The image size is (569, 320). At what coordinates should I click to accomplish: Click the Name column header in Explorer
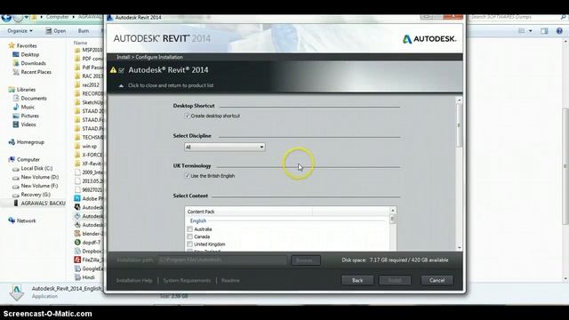click(80, 43)
